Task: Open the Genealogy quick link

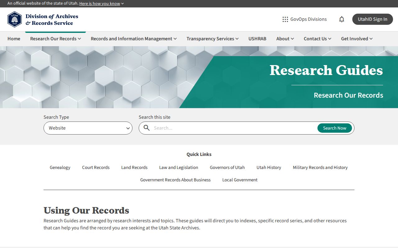Action: click(x=60, y=167)
